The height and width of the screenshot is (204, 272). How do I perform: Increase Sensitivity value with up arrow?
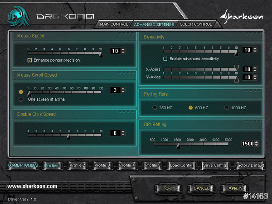[x=255, y=49]
